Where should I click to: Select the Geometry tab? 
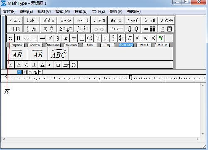(126, 45)
